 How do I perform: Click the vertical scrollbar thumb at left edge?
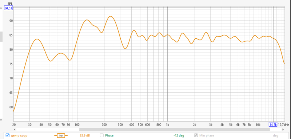[x=1, y=37]
